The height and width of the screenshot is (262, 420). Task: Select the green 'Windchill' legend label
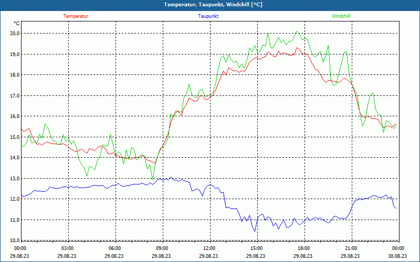click(341, 16)
